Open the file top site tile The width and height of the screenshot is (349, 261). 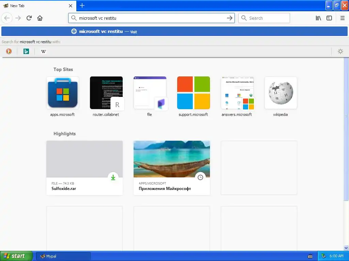[150, 96]
